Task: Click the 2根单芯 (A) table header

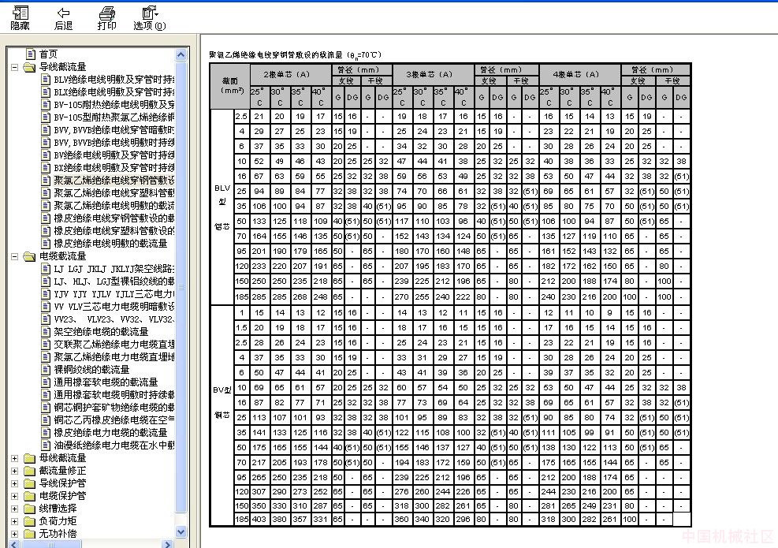Action: (x=291, y=74)
